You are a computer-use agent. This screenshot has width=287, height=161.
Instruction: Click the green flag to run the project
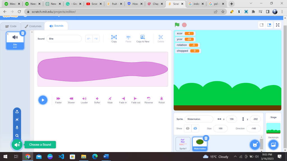[177, 25]
